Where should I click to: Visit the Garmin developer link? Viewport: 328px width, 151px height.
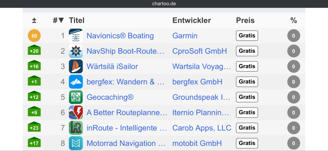pyautogui.click(x=184, y=36)
